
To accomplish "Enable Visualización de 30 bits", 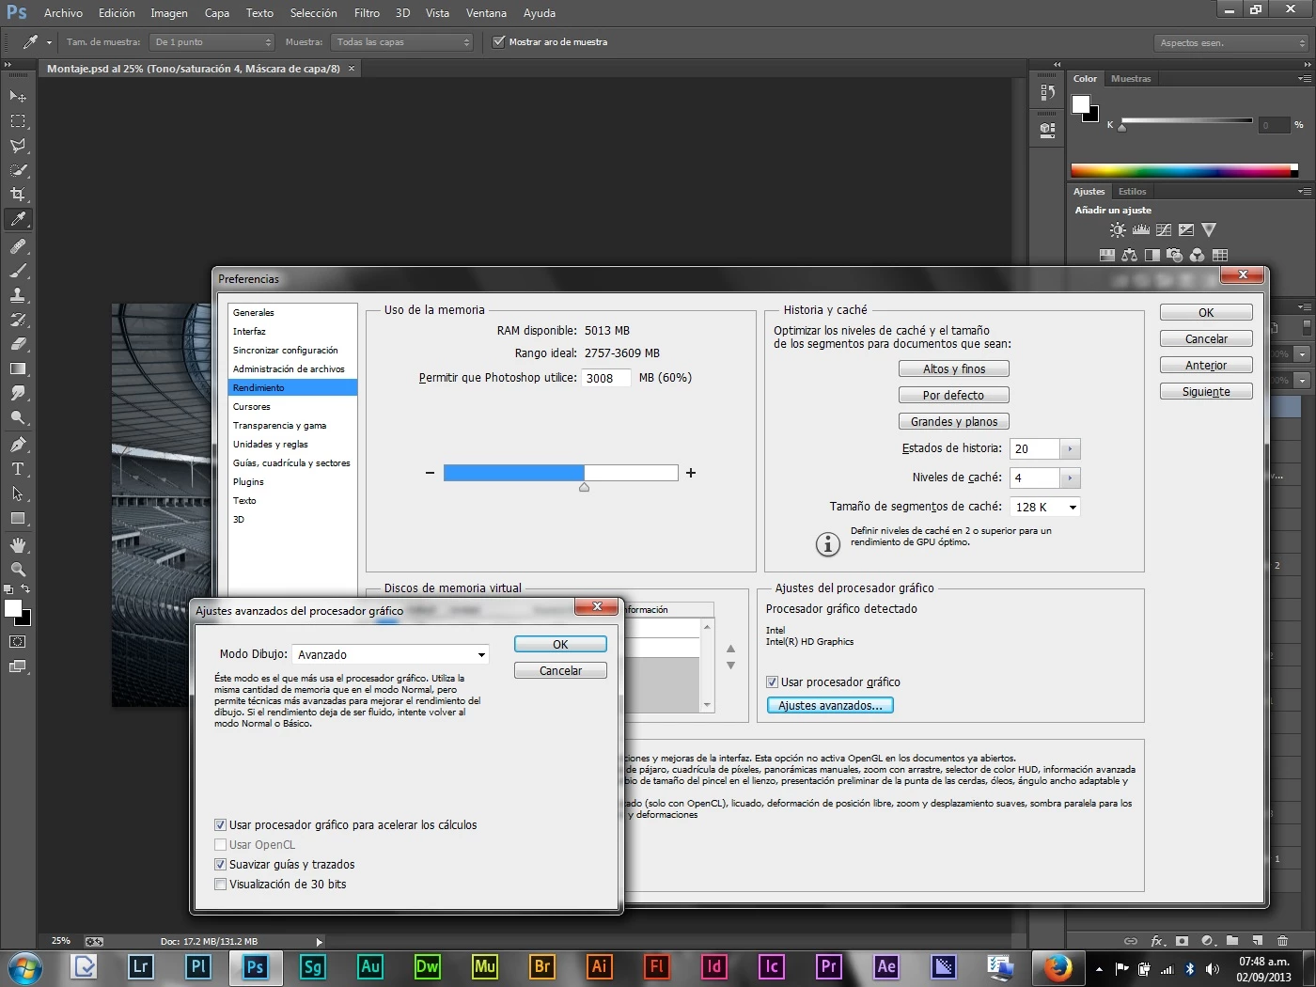I will 220,885.
